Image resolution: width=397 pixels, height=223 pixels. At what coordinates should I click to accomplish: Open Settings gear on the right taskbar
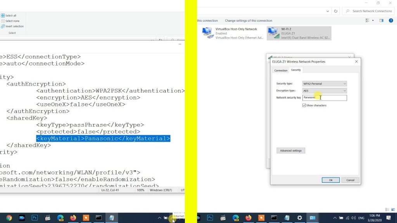(300, 218)
